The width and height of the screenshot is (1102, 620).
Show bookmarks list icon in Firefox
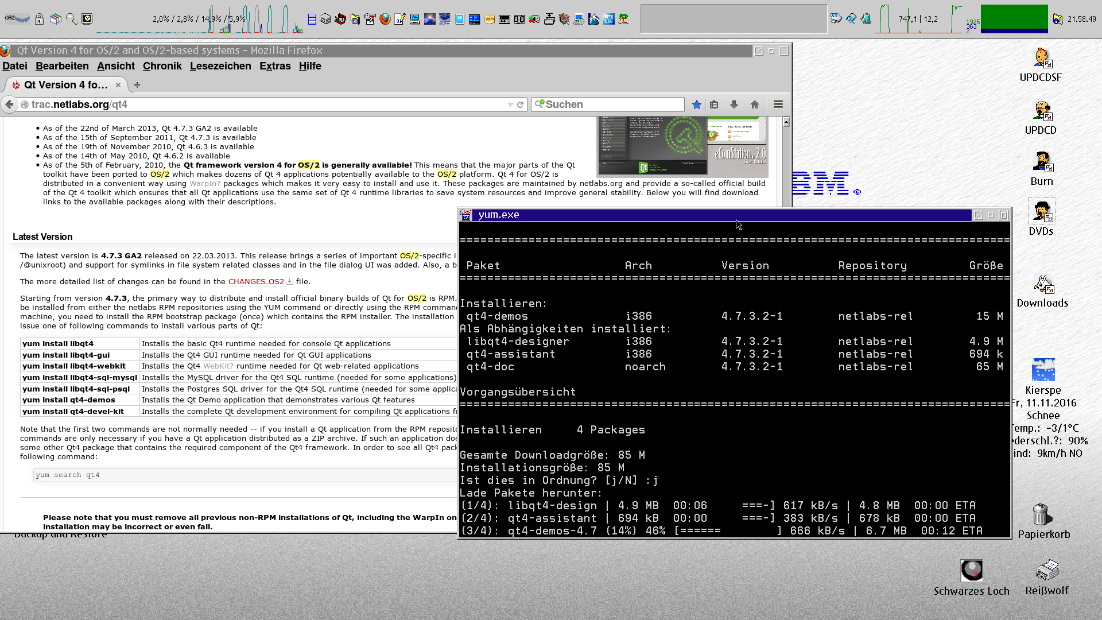(x=714, y=104)
